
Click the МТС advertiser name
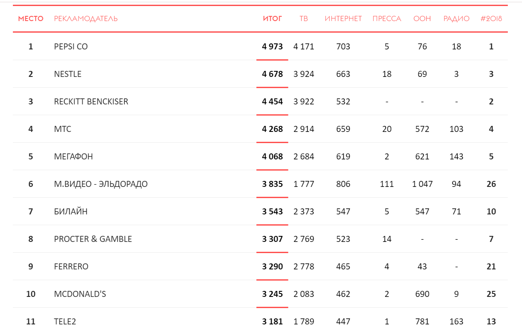[63, 129]
